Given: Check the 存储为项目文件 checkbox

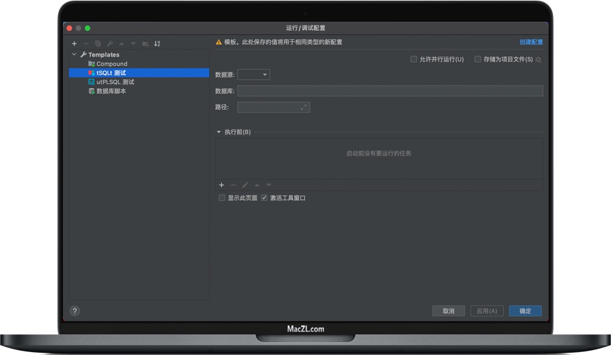Looking at the screenshot, I should point(478,59).
